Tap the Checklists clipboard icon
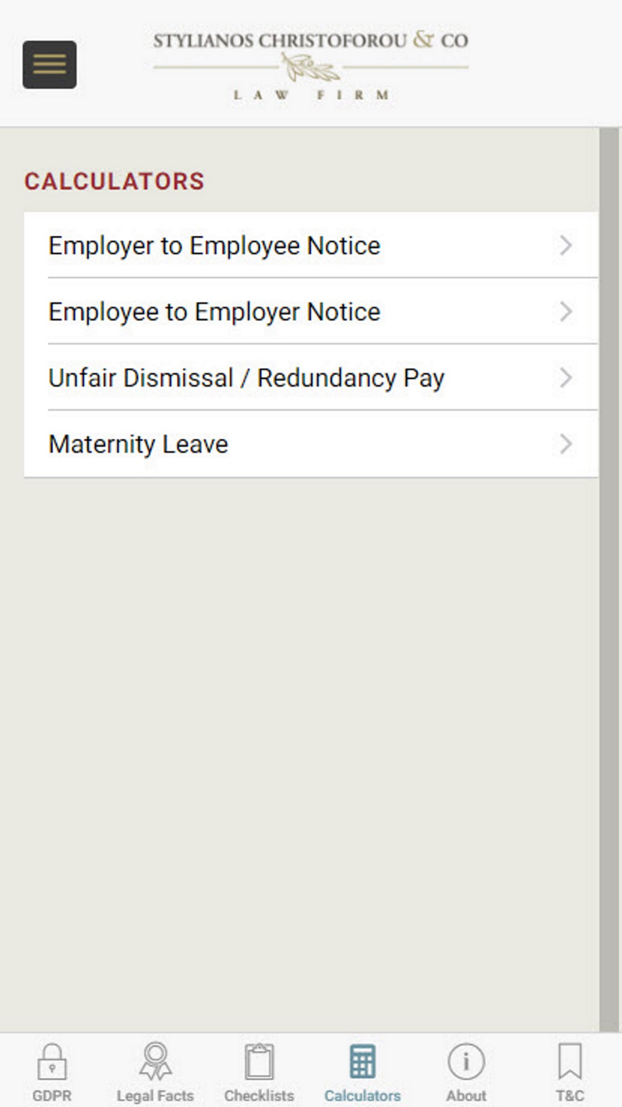This screenshot has width=622, height=1107. [259, 1062]
